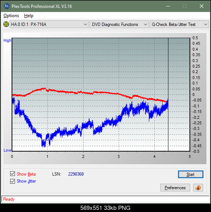Click the LSN value 2298368
Image resolution: width=211 pixels, height=212 pixels.
pos(76,174)
